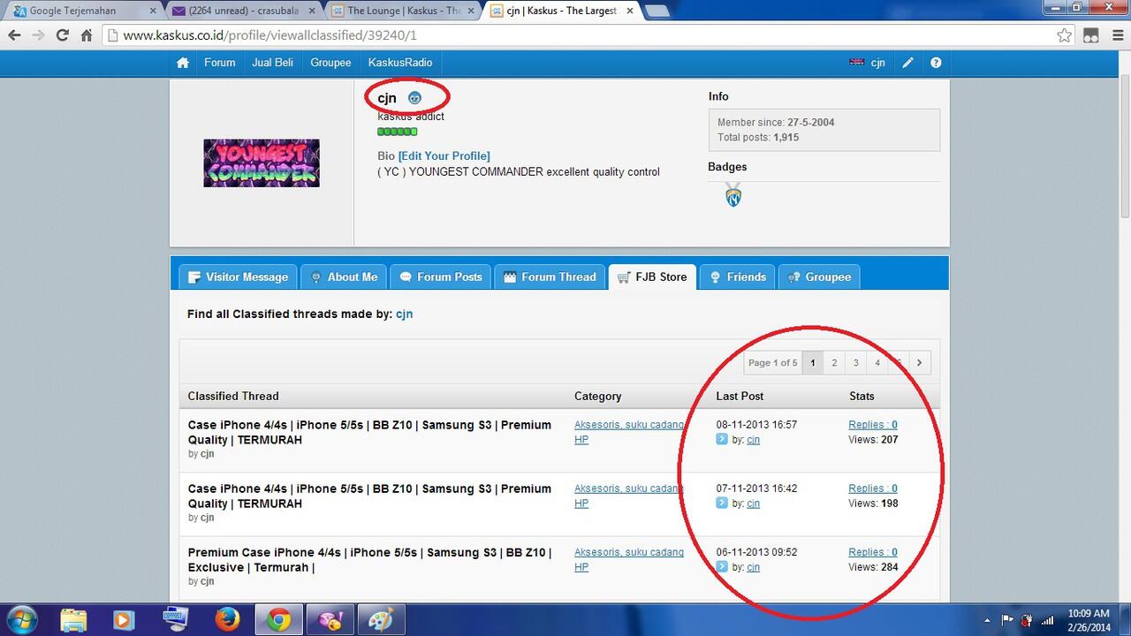Select the FJB Store tab

[x=652, y=276]
